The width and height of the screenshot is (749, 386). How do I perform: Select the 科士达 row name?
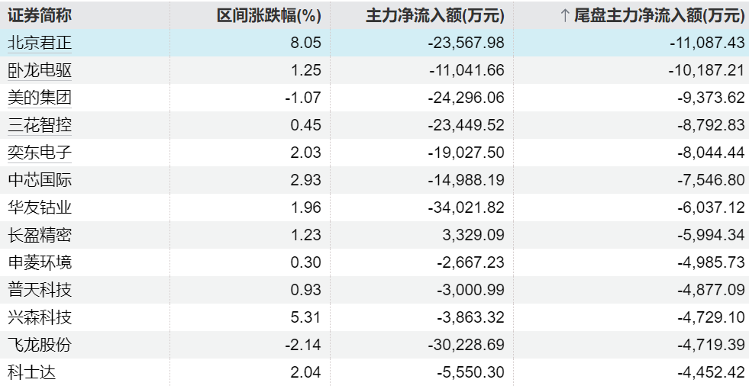(x=31, y=372)
